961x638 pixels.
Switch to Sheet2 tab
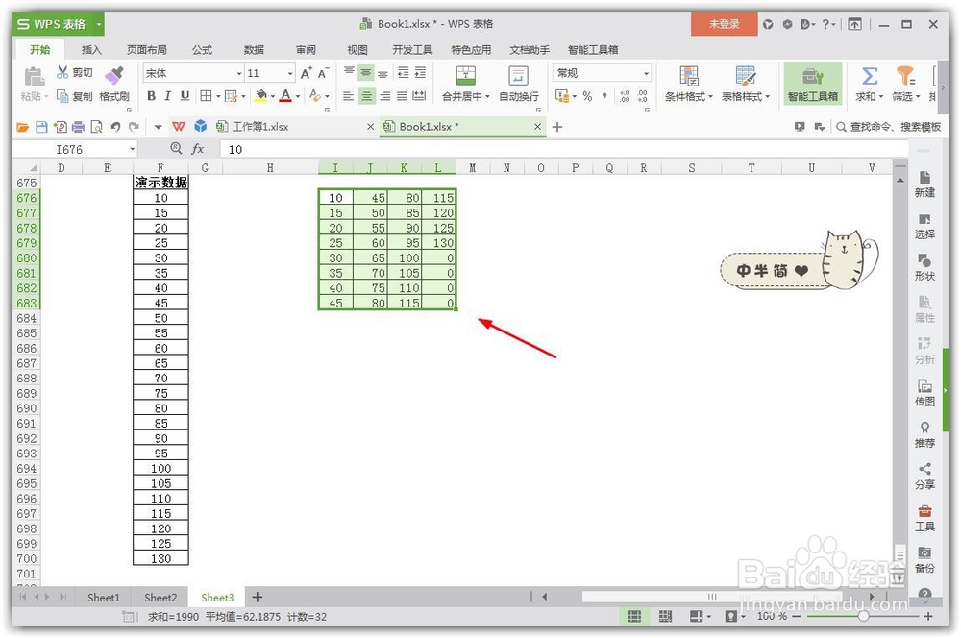click(x=160, y=598)
